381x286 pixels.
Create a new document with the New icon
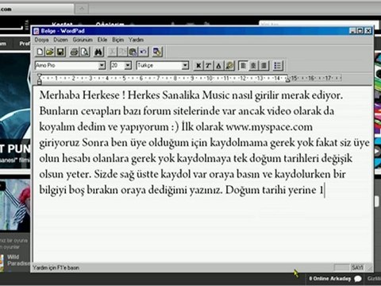tap(40, 52)
